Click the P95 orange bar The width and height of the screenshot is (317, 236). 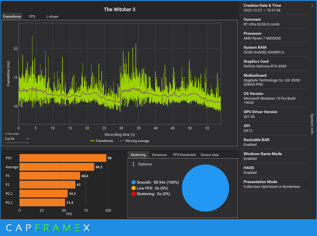63,158
